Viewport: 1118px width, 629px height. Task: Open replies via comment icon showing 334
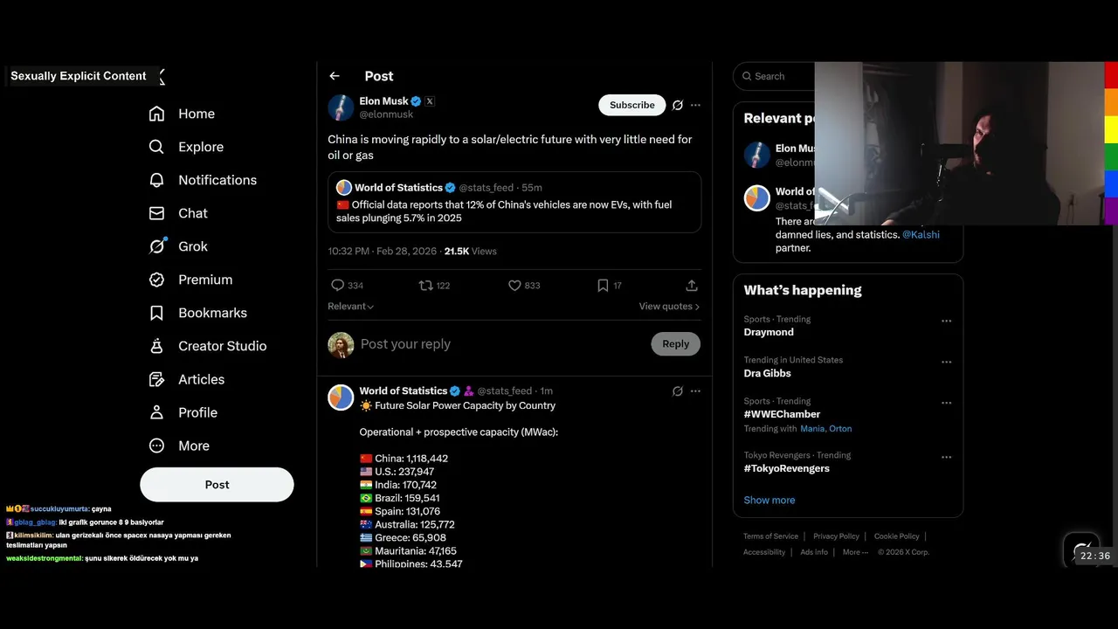pos(337,286)
